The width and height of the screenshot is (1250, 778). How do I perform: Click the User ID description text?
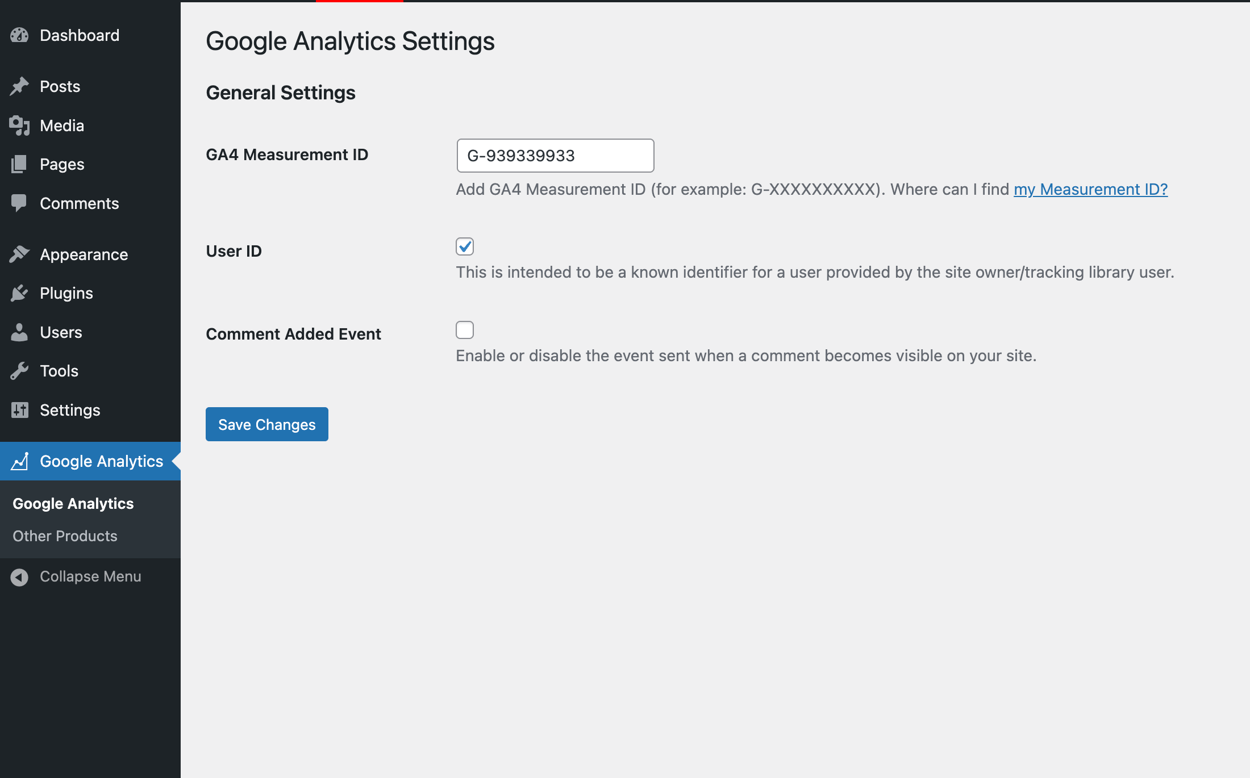pos(815,273)
